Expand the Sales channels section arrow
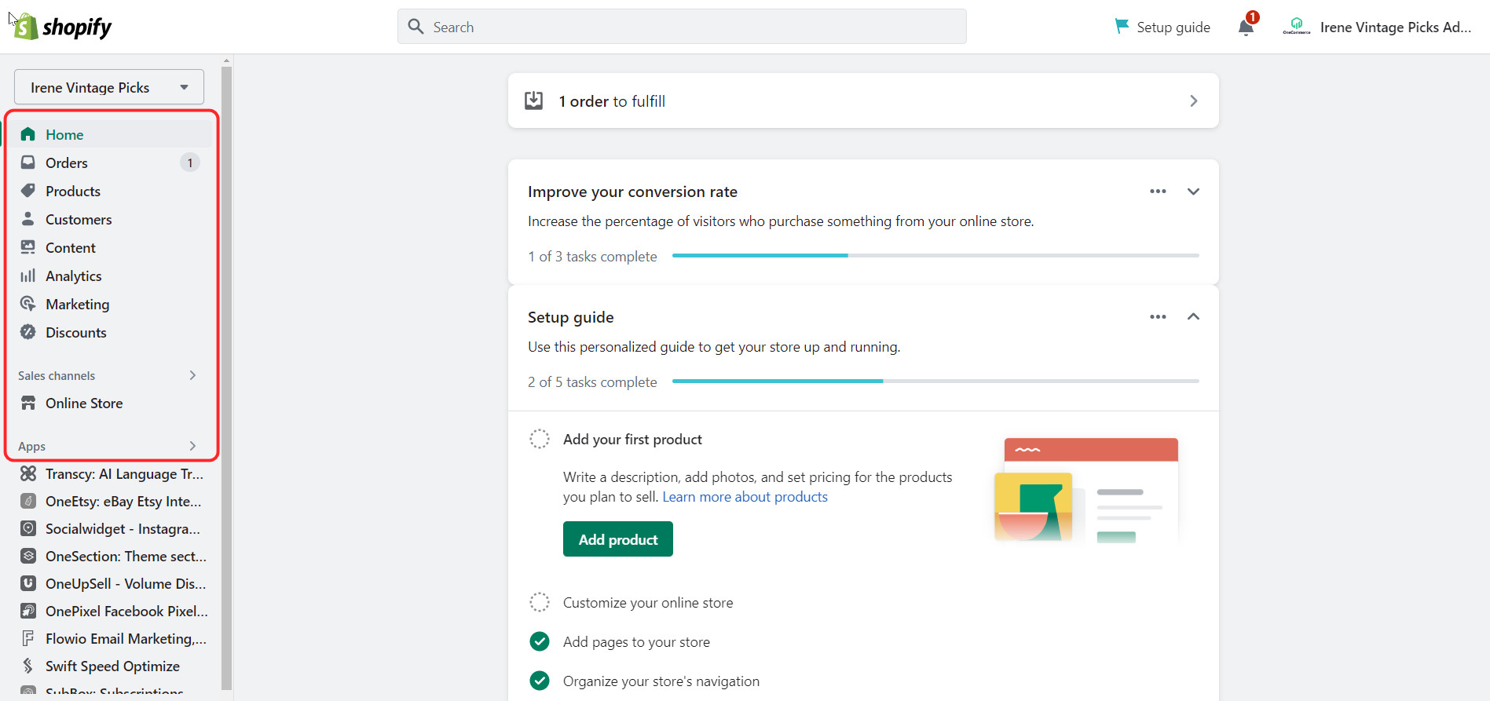1490x701 pixels. point(192,375)
